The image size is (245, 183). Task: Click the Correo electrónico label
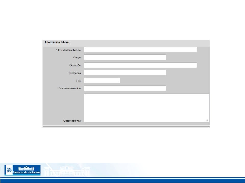click(x=70, y=88)
